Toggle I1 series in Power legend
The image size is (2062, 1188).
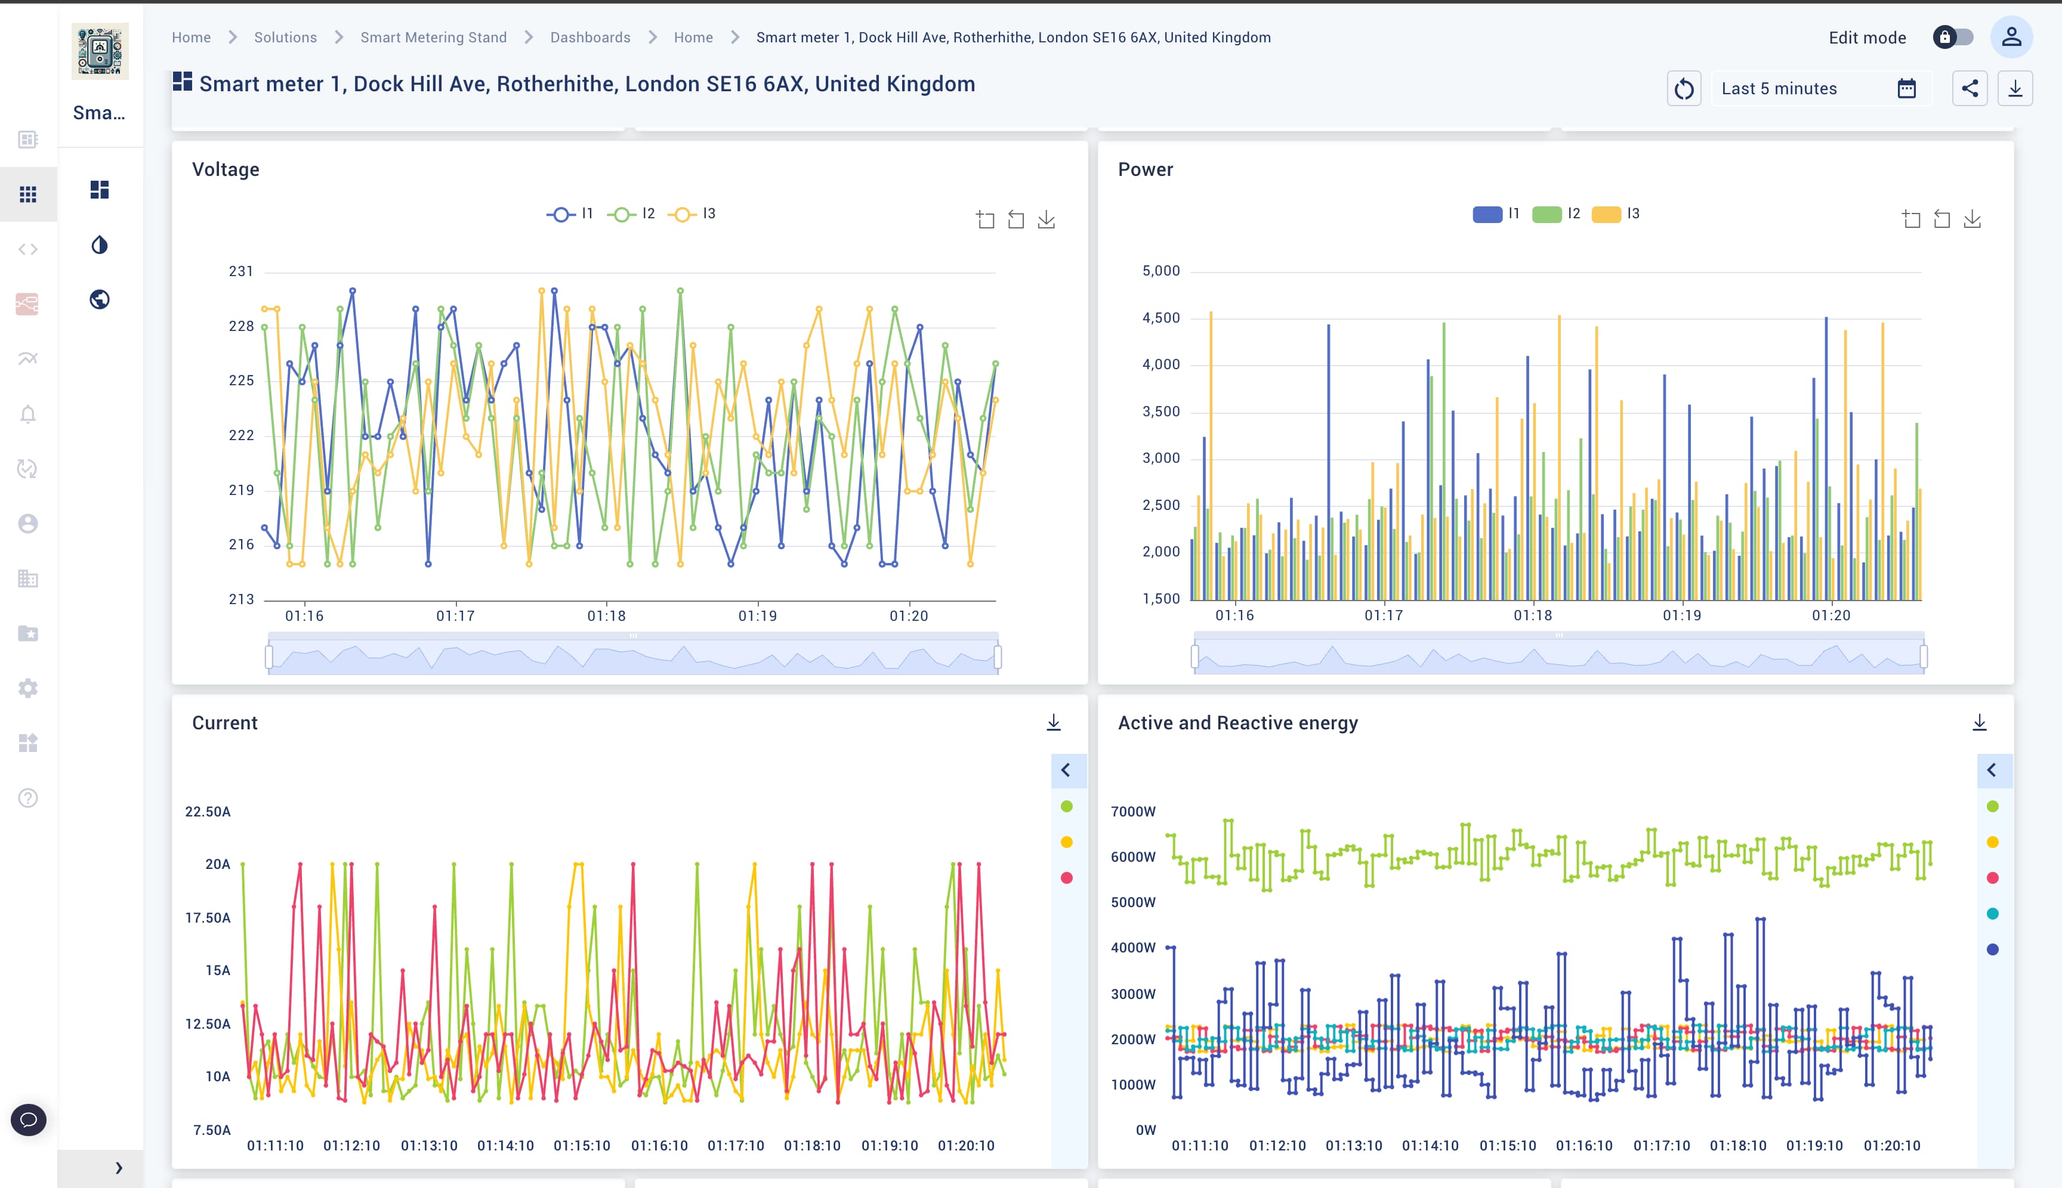click(x=1496, y=214)
